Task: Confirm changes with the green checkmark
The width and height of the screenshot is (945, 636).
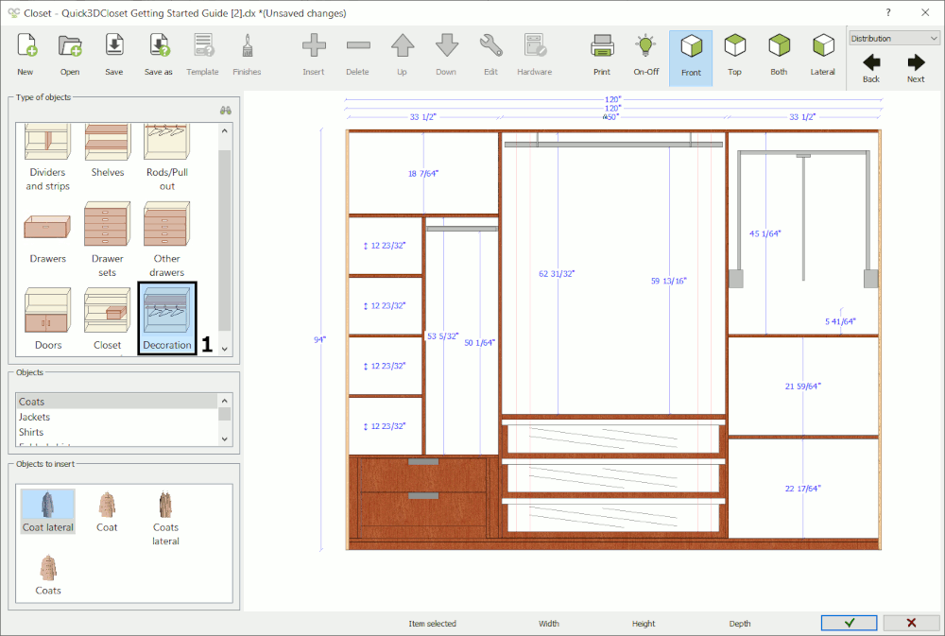Action: [848, 622]
